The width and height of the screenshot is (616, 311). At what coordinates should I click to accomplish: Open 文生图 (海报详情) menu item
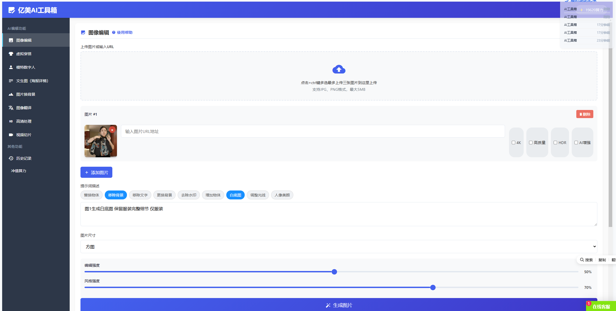click(x=32, y=81)
